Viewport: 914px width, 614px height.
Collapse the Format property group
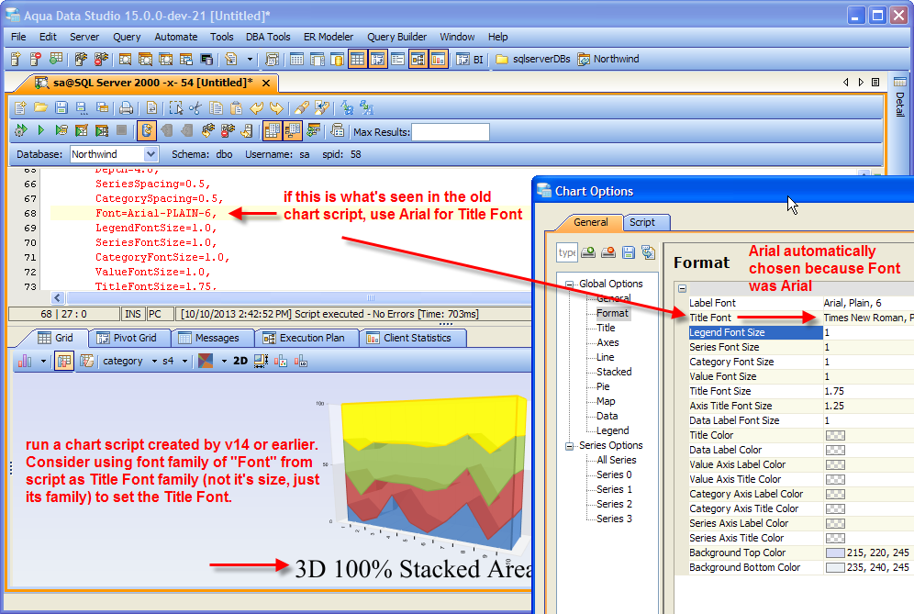tap(682, 288)
